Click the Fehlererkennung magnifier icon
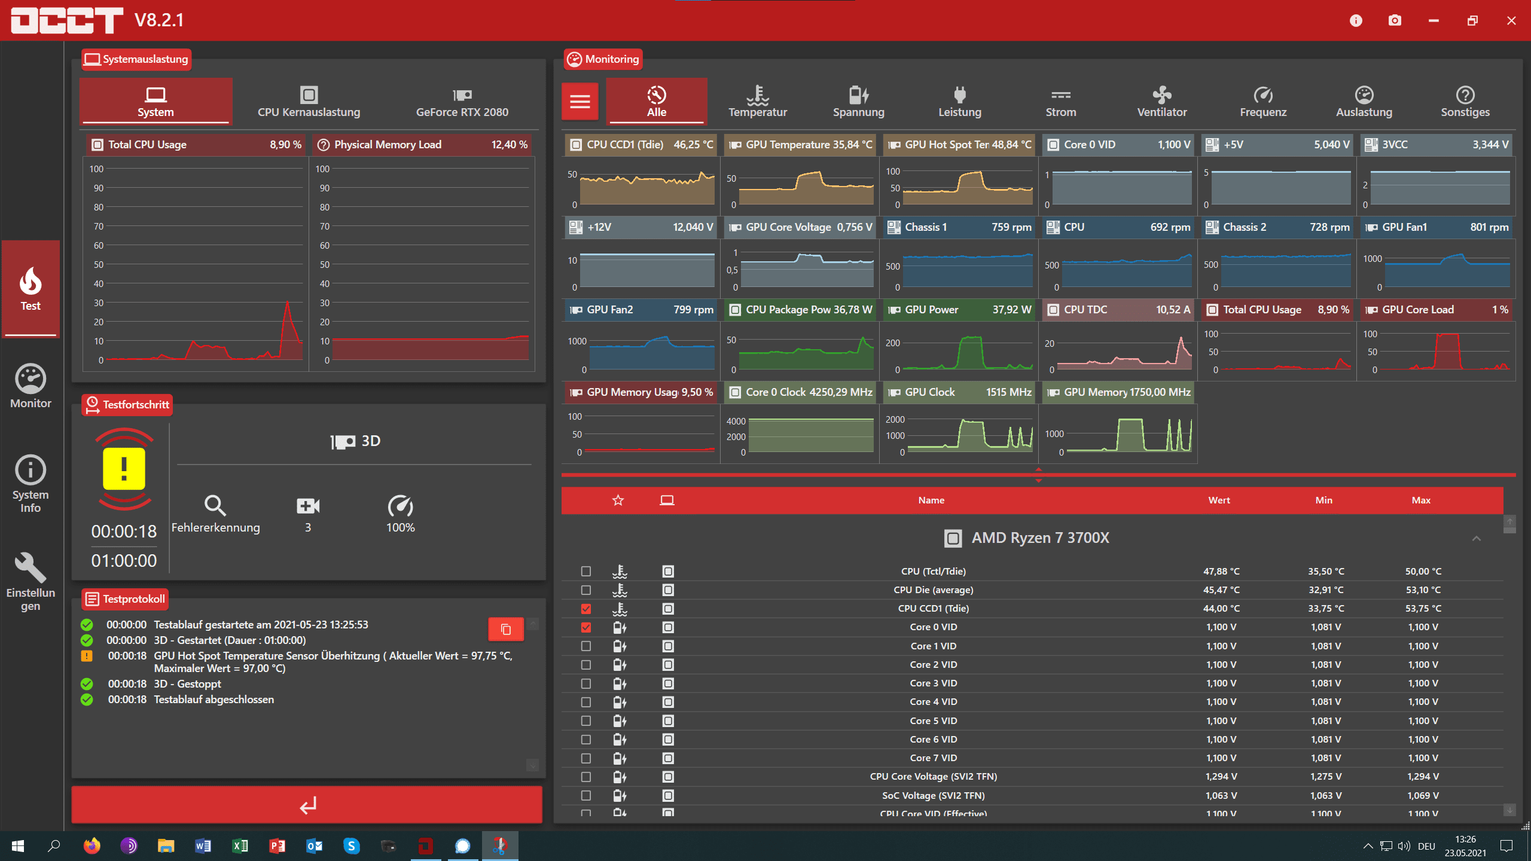Screen dimensions: 1531x861 pos(215,505)
